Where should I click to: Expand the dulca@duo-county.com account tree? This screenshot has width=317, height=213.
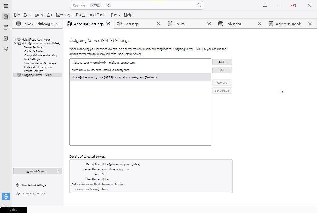click(15, 39)
